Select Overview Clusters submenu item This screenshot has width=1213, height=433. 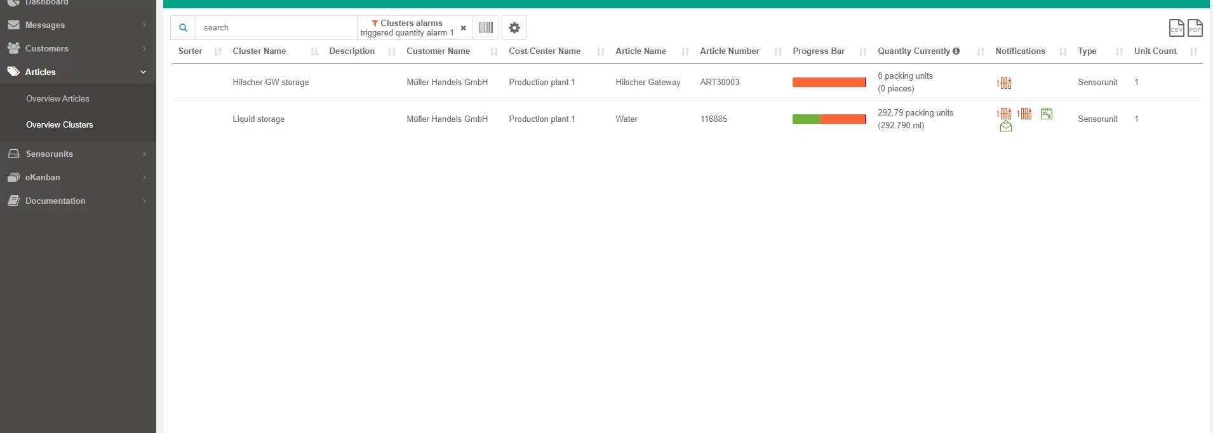pos(60,124)
